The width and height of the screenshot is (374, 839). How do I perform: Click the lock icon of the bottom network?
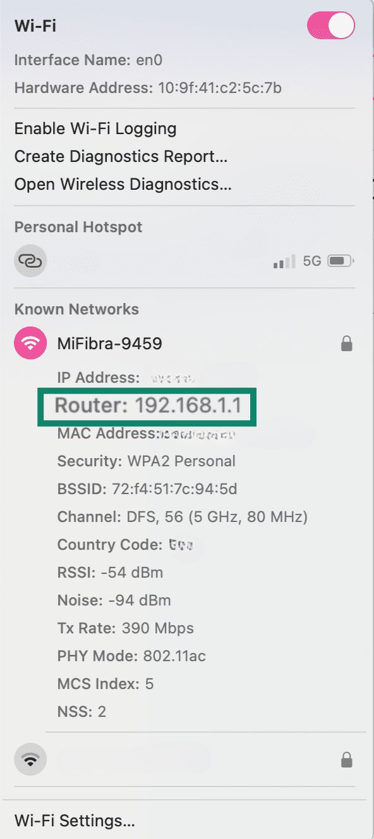coord(346,759)
